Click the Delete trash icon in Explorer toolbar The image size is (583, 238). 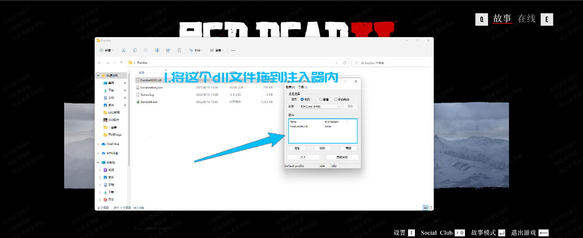coord(179,50)
